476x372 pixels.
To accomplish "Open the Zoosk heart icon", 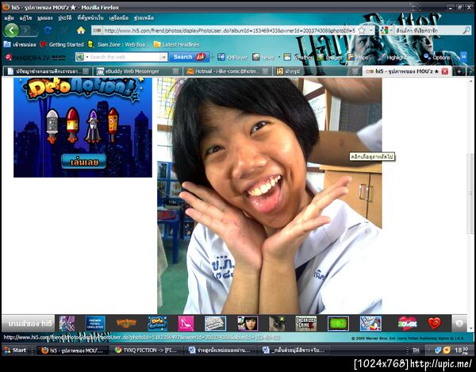I will 408,324.
